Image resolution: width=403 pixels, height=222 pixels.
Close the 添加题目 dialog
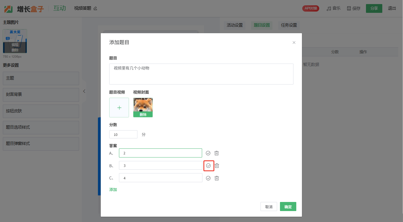pyautogui.click(x=294, y=43)
